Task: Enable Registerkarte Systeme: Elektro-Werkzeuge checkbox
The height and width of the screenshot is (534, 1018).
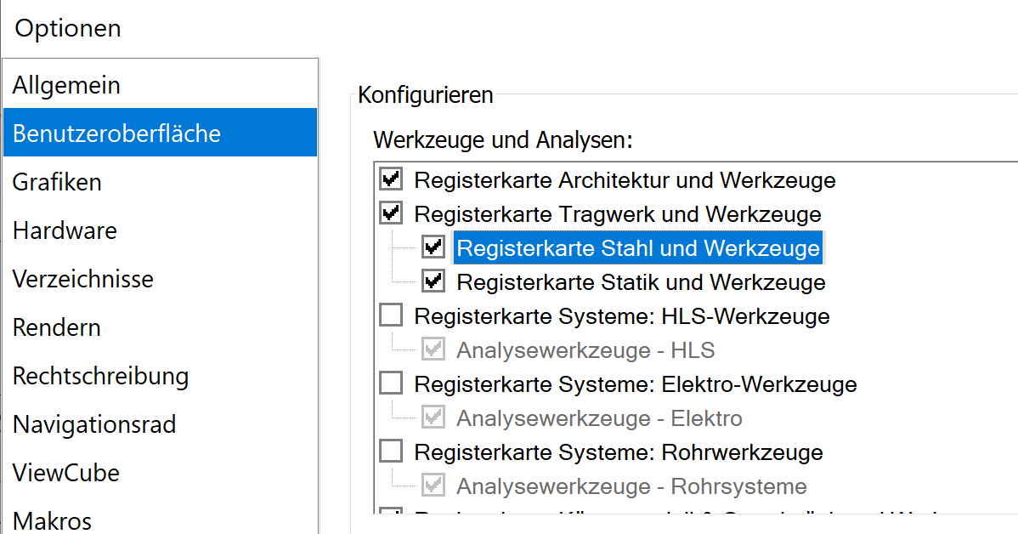Action: 391,384
